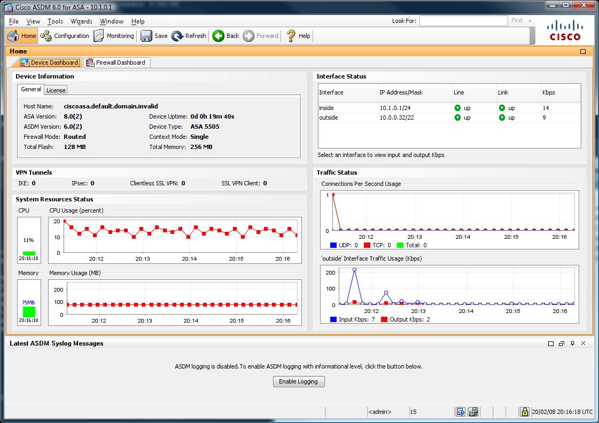Viewport: 599px width, 423px height.
Task: Select the General tab in Device Information
Action: coord(30,89)
